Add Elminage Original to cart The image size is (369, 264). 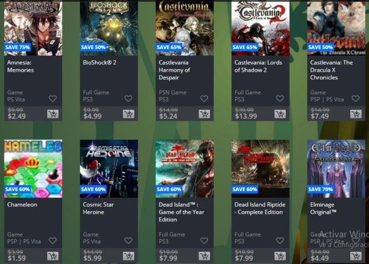pos(356,256)
